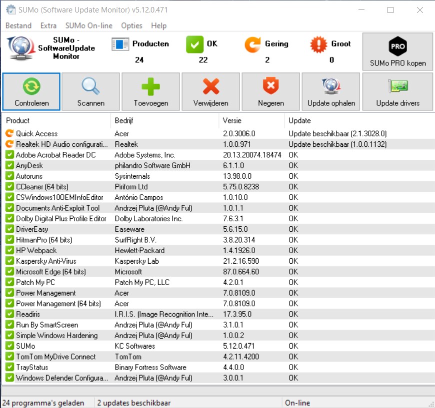The height and width of the screenshot is (408, 435).
Task: Open Update drivers tool
Action: (397, 92)
